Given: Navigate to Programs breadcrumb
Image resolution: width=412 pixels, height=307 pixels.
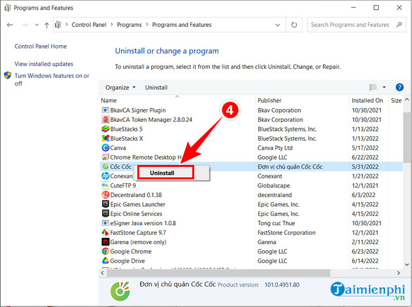Looking at the screenshot, I should (129, 25).
